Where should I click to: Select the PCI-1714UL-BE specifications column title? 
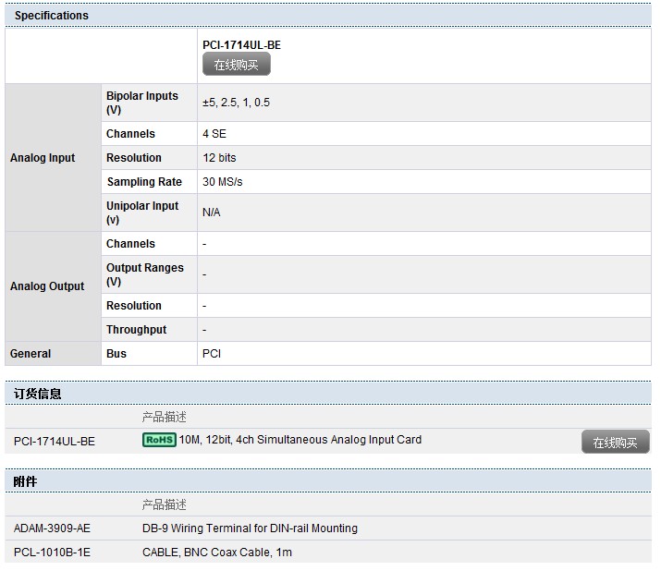(241, 45)
